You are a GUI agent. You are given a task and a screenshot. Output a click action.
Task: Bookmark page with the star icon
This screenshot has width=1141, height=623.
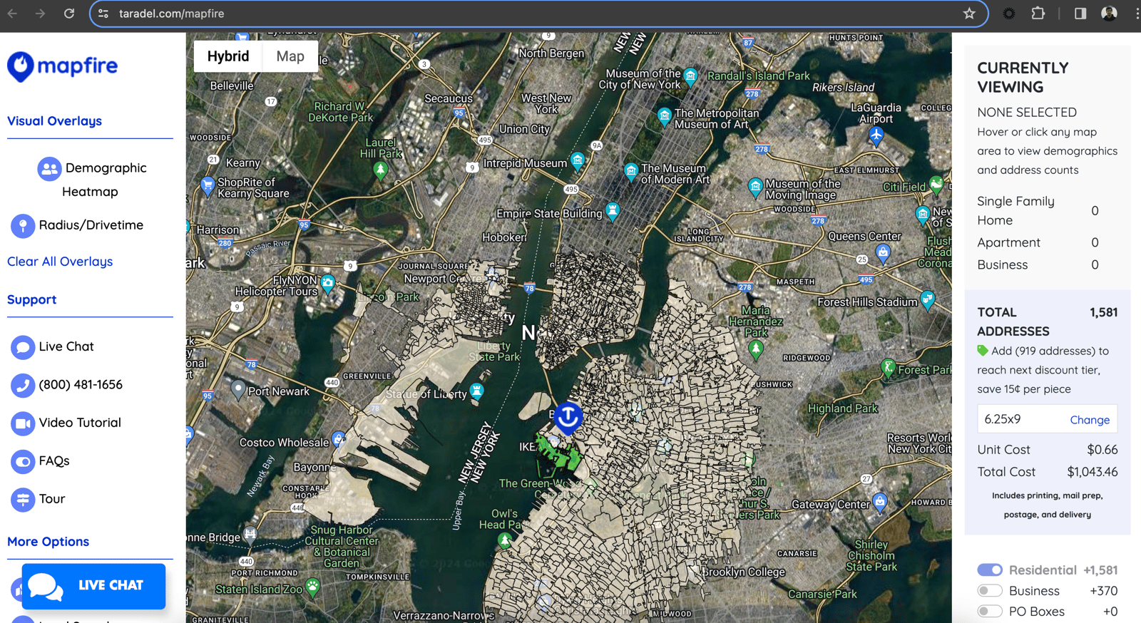[x=968, y=14]
